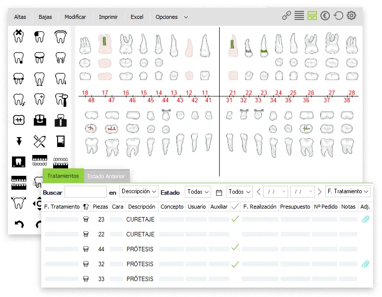Click the Imprimir button
382x297 pixels.
coord(108,17)
